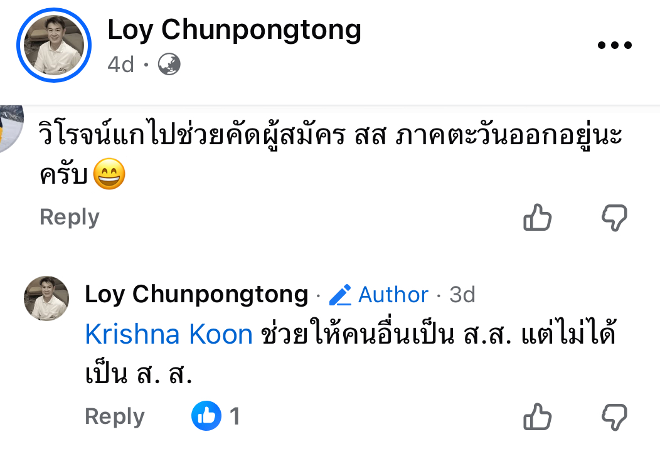Click the blue Author label

pos(393,294)
